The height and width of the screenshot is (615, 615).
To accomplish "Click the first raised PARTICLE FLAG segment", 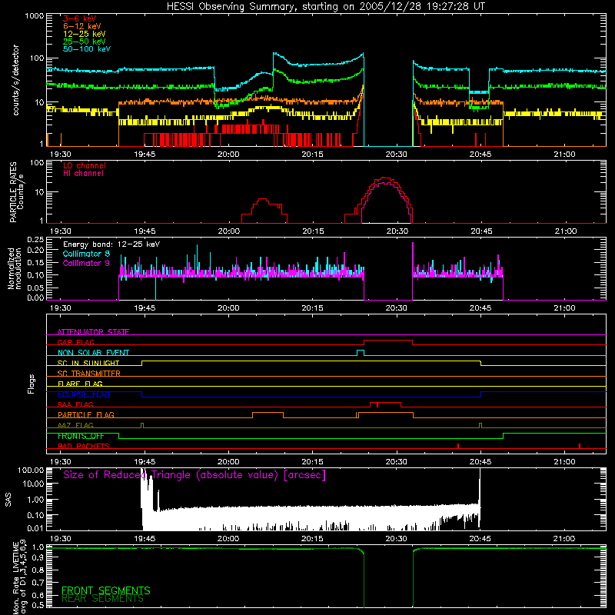I will pyautogui.click(x=268, y=413).
